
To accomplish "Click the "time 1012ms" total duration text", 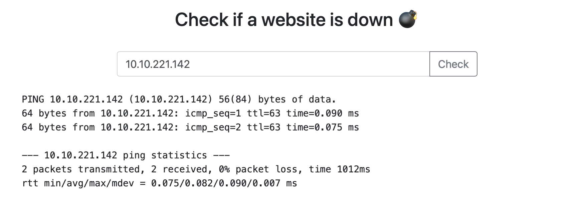I will pyautogui.click(x=339, y=169).
